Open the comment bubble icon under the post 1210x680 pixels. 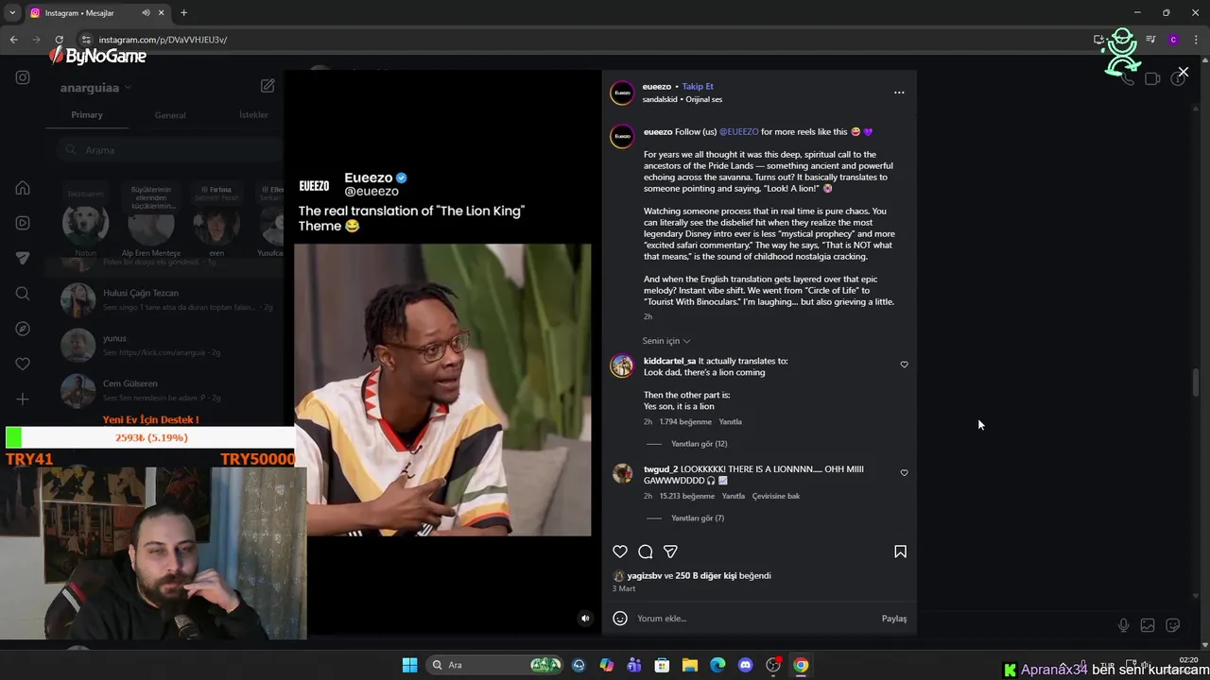[x=646, y=552]
